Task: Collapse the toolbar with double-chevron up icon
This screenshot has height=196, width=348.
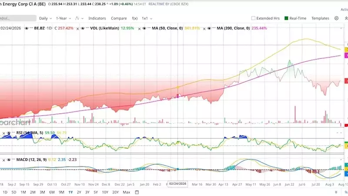Action: [346, 18]
